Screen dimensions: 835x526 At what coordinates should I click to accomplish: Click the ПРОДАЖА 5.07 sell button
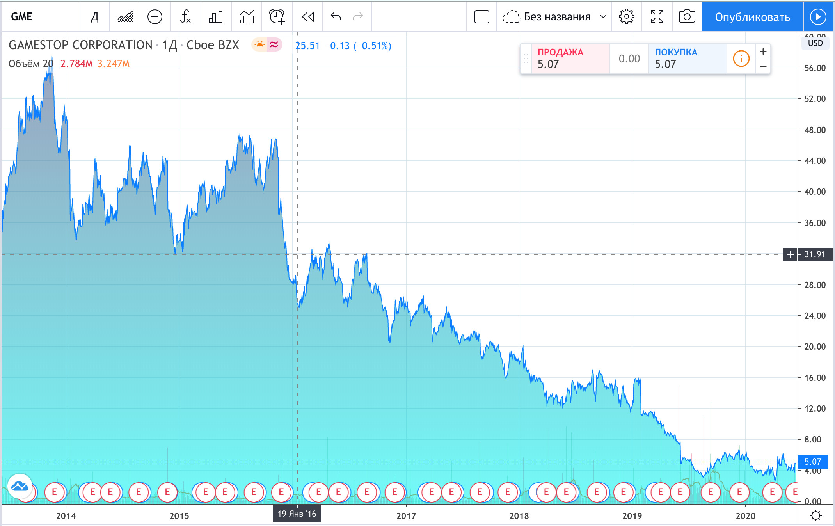coord(570,59)
